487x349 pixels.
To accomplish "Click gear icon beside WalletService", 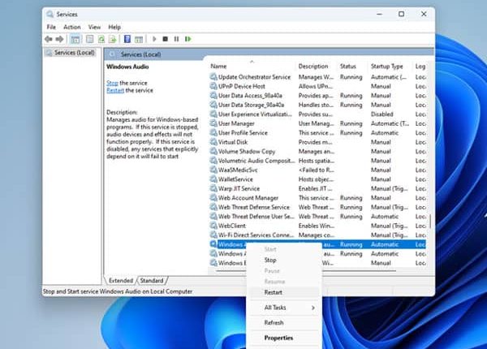I will [x=213, y=179].
